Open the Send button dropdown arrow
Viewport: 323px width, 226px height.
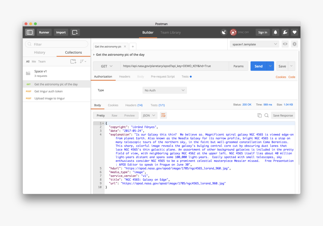(270, 66)
